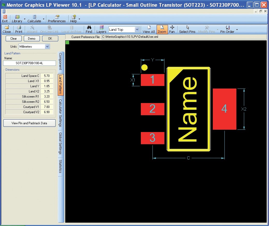Viewport: 269px width, 226px height.
Task: Click the yellow Name silkscreen text
Action: pyautogui.click(x=187, y=109)
